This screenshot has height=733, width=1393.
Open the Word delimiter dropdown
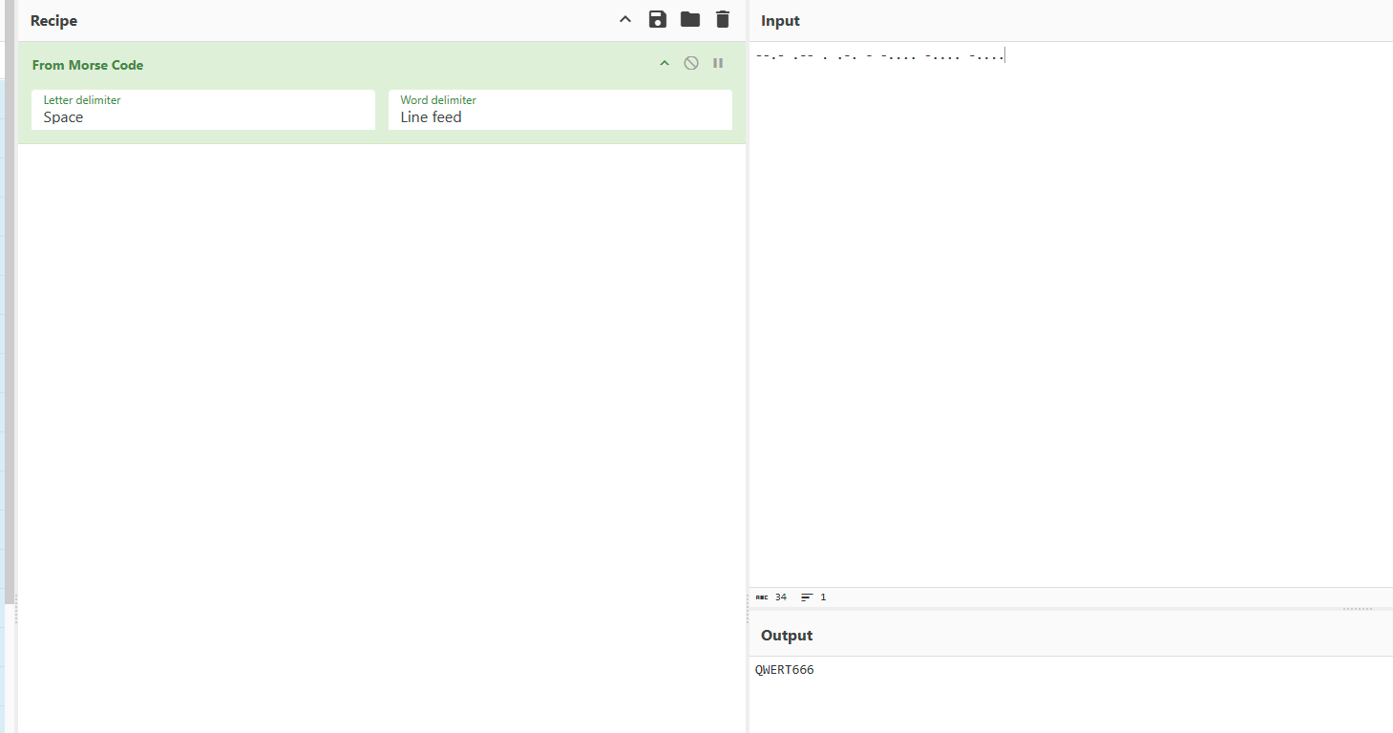[x=560, y=110]
